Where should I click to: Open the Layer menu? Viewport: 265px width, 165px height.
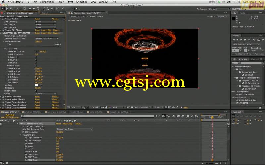coord(60,2)
